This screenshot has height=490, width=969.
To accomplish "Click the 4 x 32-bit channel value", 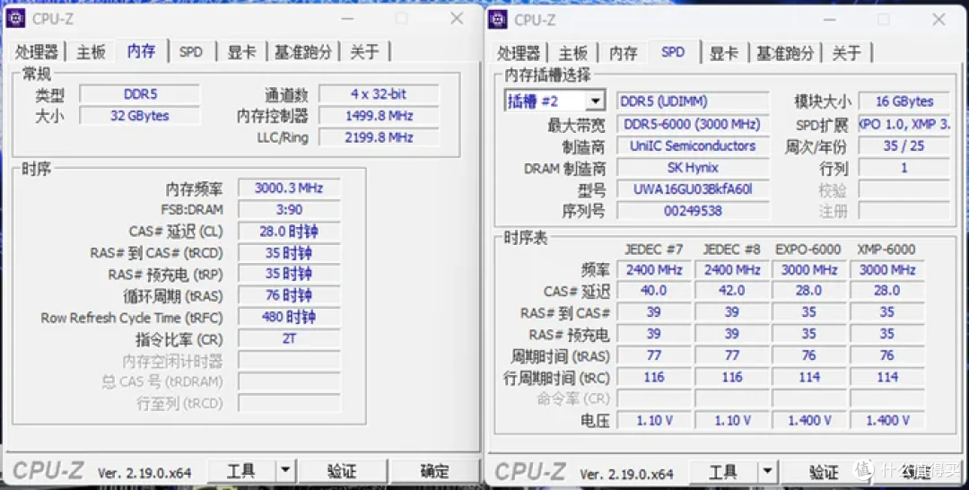I will [x=379, y=94].
